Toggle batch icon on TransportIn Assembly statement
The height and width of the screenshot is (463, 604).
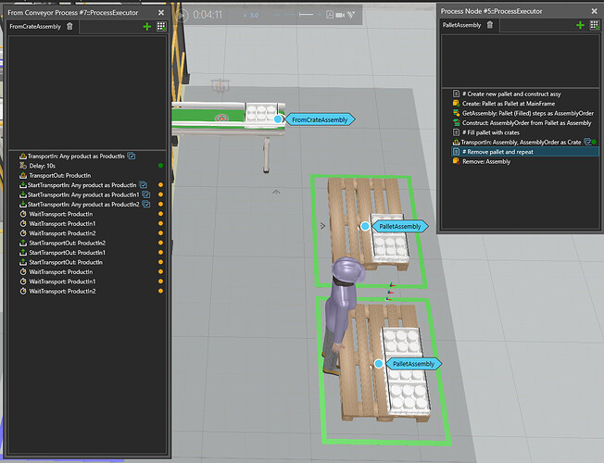click(x=587, y=142)
